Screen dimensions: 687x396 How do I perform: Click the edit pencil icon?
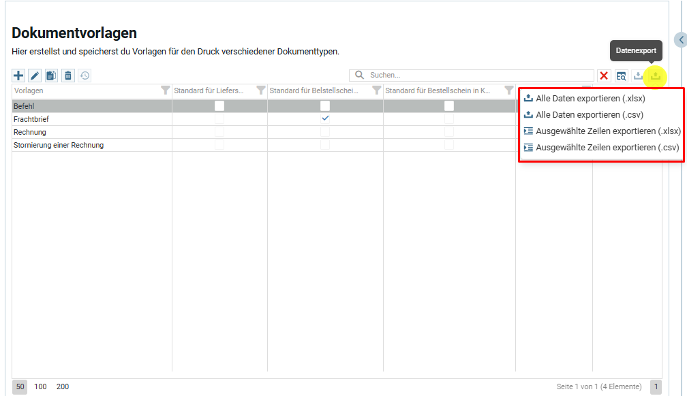pos(35,76)
